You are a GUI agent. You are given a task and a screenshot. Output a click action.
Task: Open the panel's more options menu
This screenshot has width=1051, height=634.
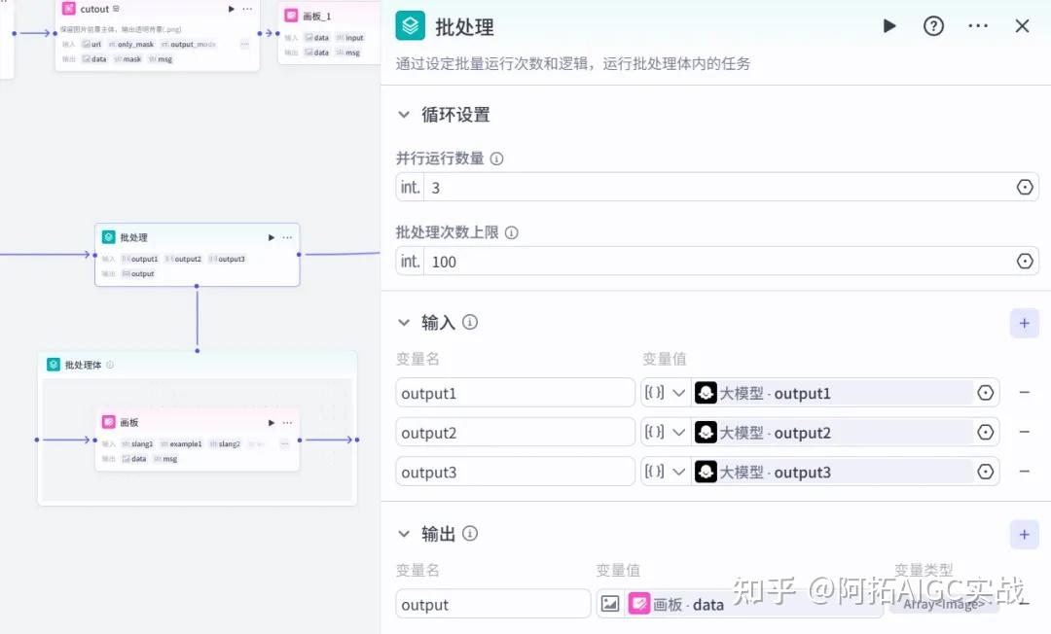point(978,26)
